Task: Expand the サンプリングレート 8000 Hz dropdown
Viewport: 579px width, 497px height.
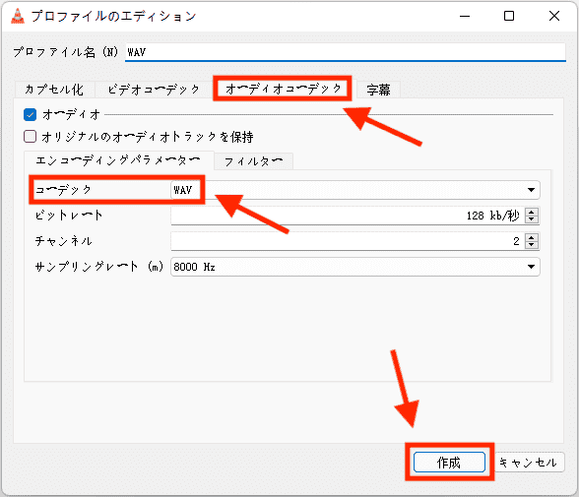Action: pyautogui.click(x=354, y=267)
